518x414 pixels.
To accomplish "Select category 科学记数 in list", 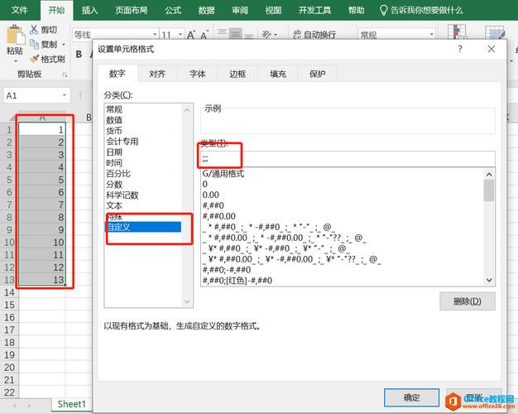I will [122, 195].
